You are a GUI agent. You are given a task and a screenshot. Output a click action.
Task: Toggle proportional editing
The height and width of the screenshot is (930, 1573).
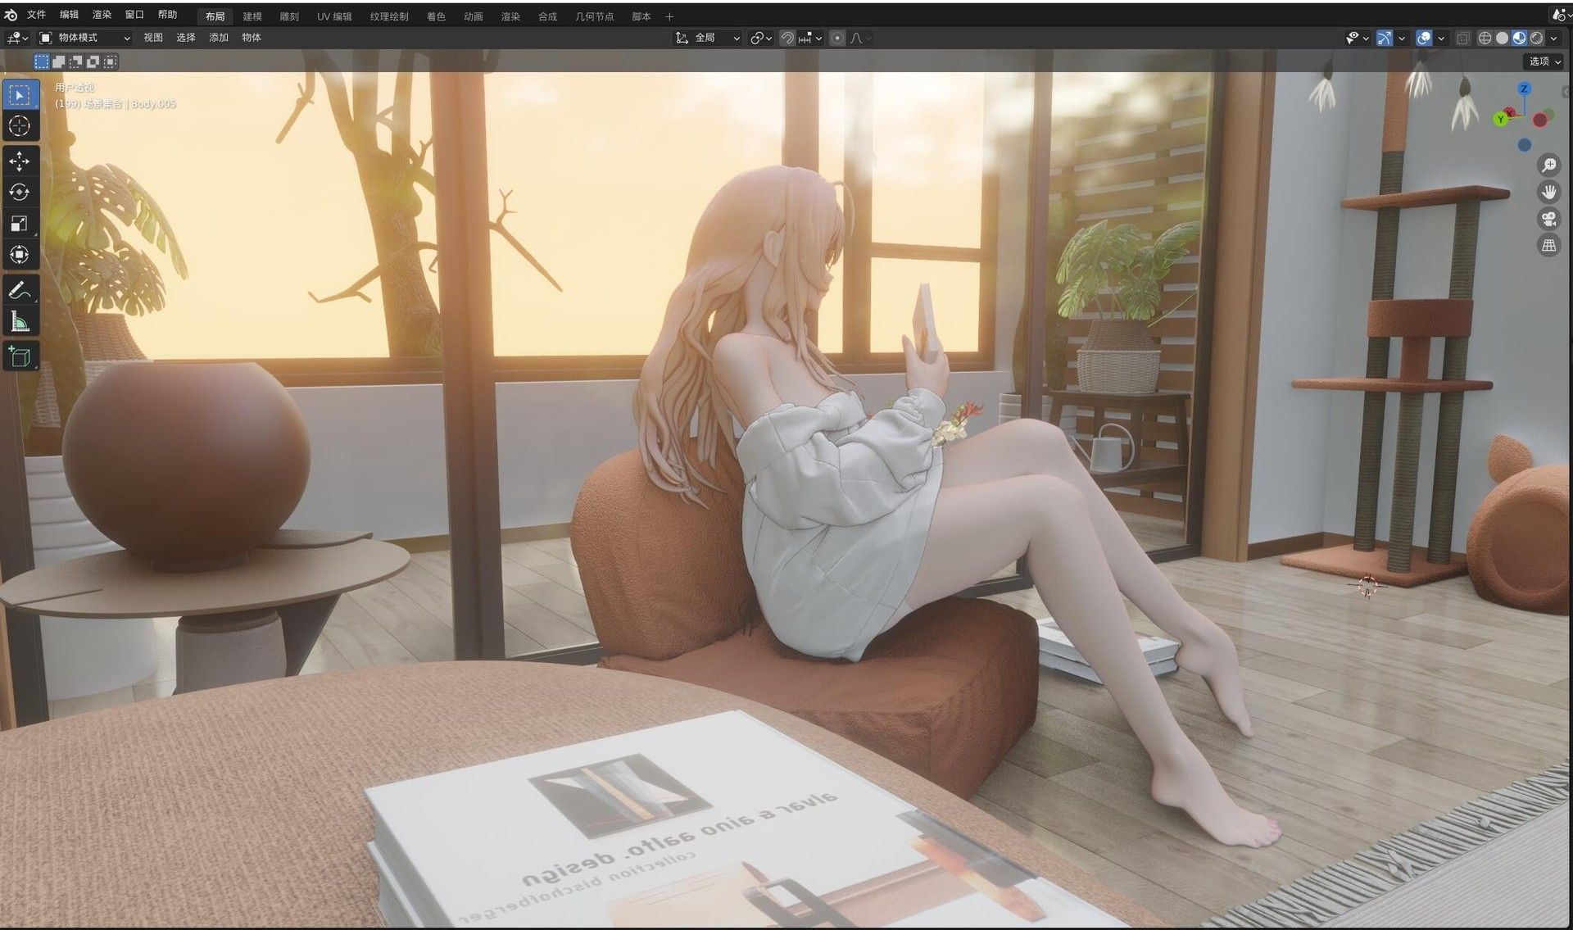point(836,38)
